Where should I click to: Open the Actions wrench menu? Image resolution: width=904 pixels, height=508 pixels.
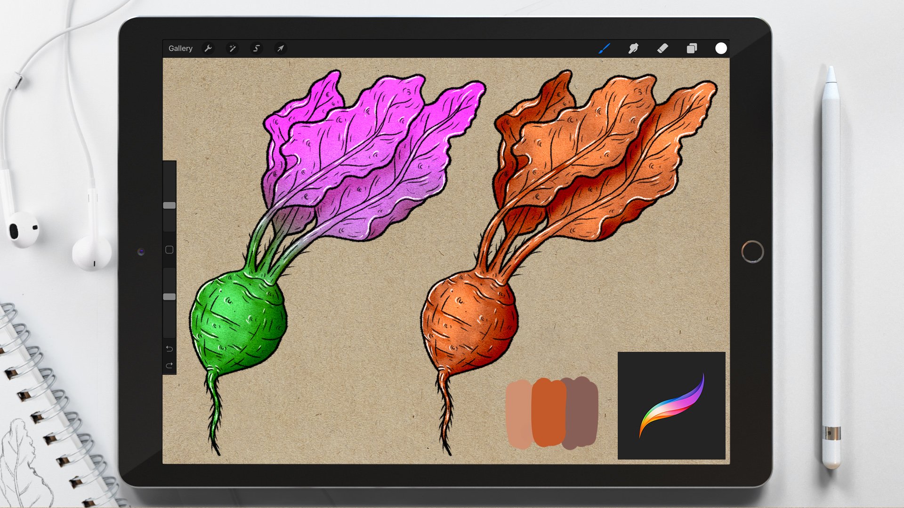pos(208,48)
